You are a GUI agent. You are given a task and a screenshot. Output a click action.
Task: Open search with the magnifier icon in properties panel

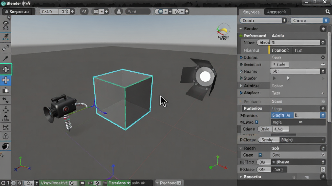click(327, 12)
